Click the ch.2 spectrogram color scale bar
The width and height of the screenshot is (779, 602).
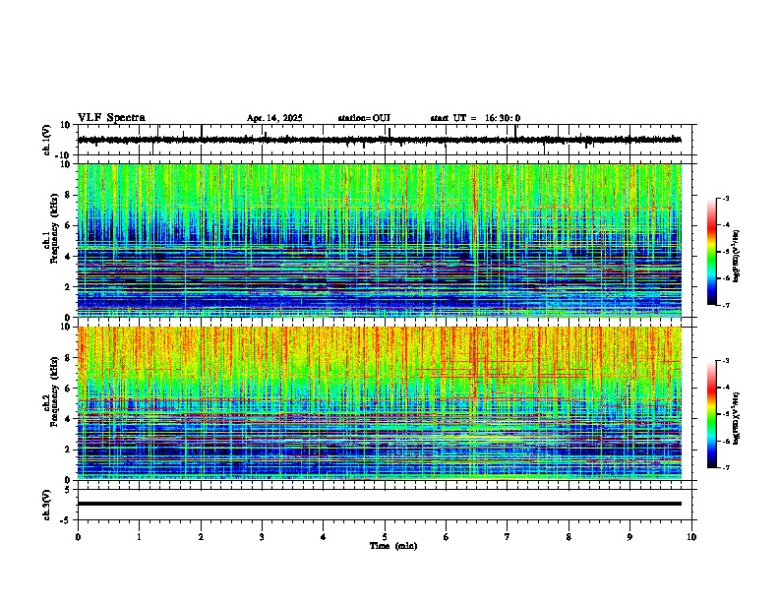point(711,414)
